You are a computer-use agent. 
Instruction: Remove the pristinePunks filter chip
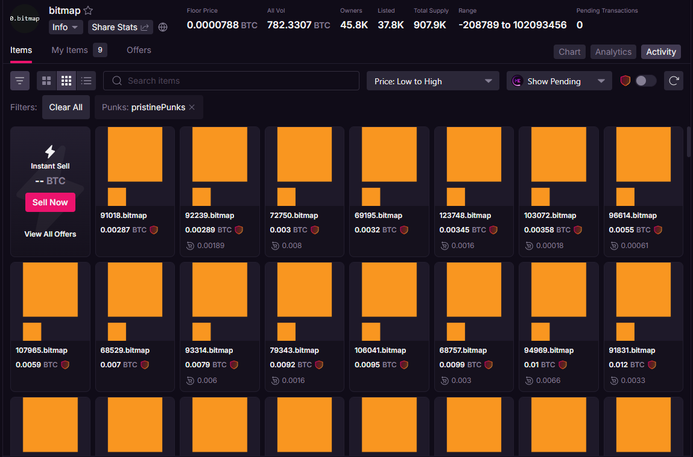[x=192, y=107]
